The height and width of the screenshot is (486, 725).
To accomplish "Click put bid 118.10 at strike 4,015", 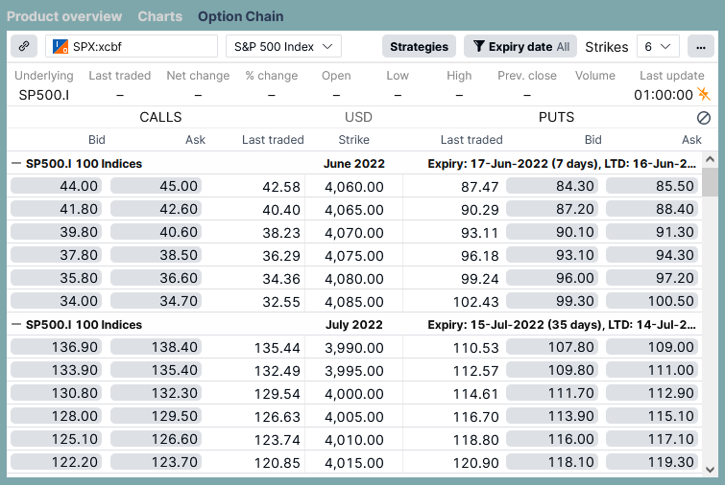I will pyautogui.click(x=552, y=462).
